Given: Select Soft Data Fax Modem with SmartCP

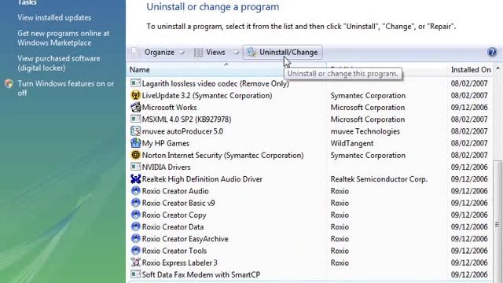Looking at the screenshot, I should [x=201, y=274].
